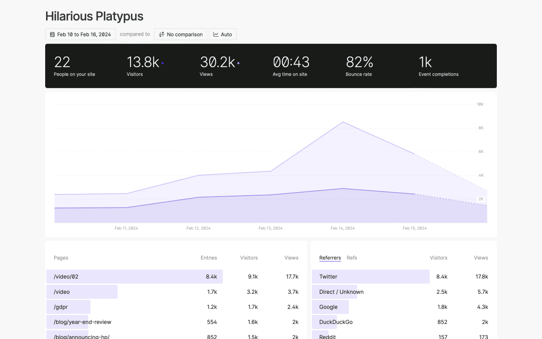Click 3.2k visitors value for /video
This screenshot has width=542, height=339.
point(252,292)
